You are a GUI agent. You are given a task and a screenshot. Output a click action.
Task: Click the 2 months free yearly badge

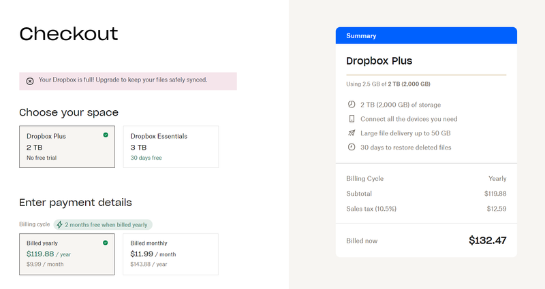(104, 224)
